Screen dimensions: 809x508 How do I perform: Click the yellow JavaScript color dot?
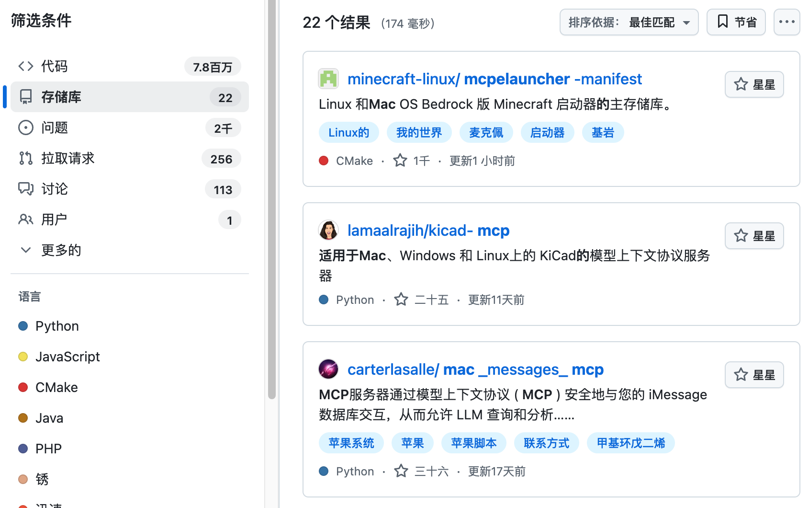coord(23,357)
